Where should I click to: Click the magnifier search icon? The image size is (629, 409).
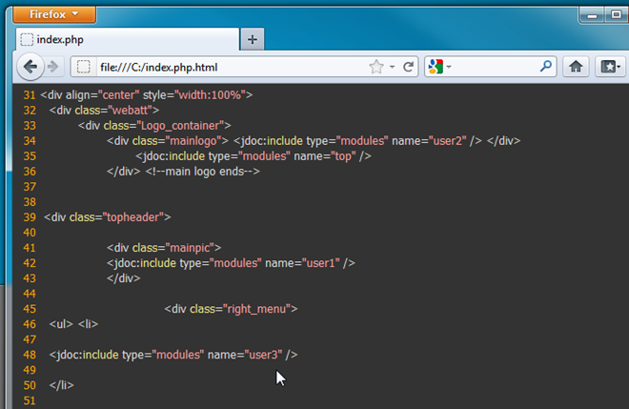coord(545,66)
